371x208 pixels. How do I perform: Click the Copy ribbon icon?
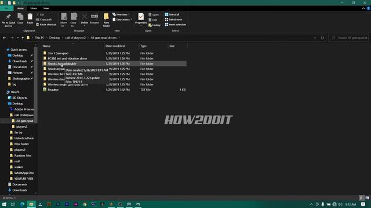tap(20, 18)
